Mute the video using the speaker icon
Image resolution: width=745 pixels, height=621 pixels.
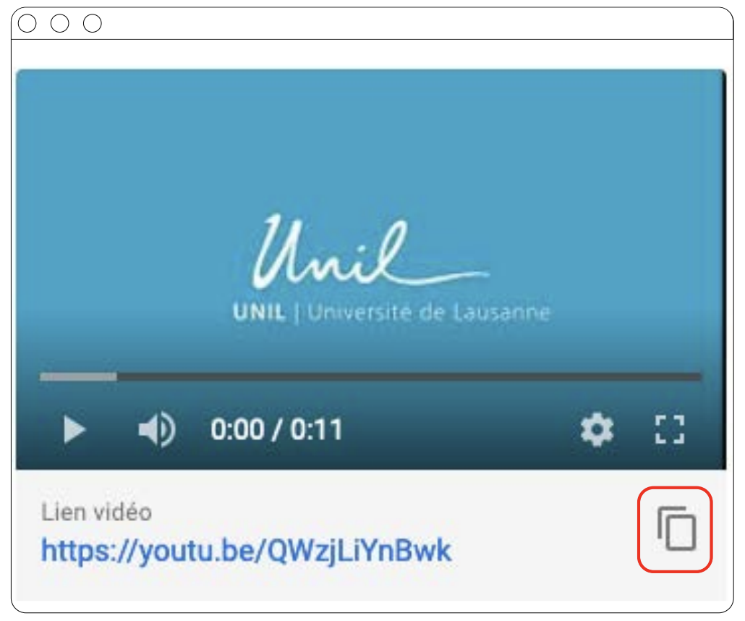(x=156, y=429)
